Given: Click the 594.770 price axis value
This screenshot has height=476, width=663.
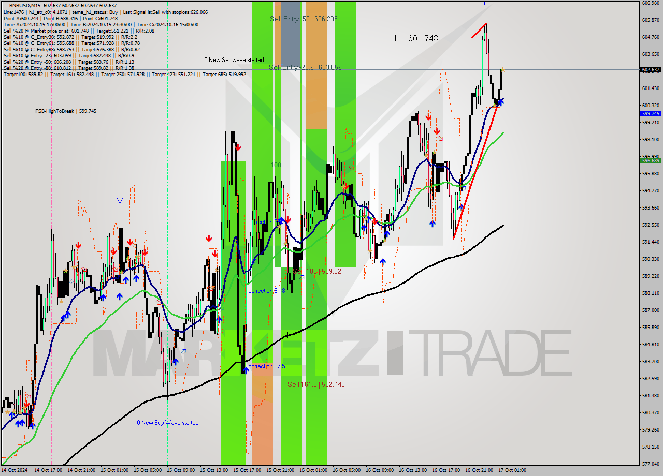Looking at the screenshot, I should 651,190.
